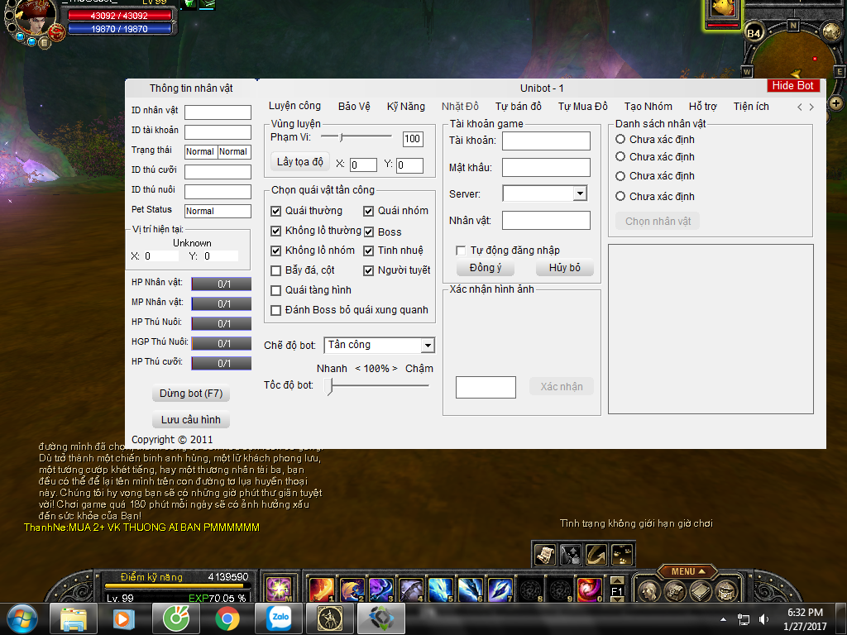This screenshot has width=847, height=635.
Task: Open the Windows Start menu
Action: (x=22, y=618)
